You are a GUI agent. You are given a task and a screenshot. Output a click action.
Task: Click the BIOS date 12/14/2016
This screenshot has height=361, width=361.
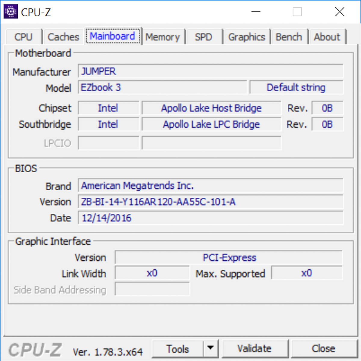click(x=211, y=218)
